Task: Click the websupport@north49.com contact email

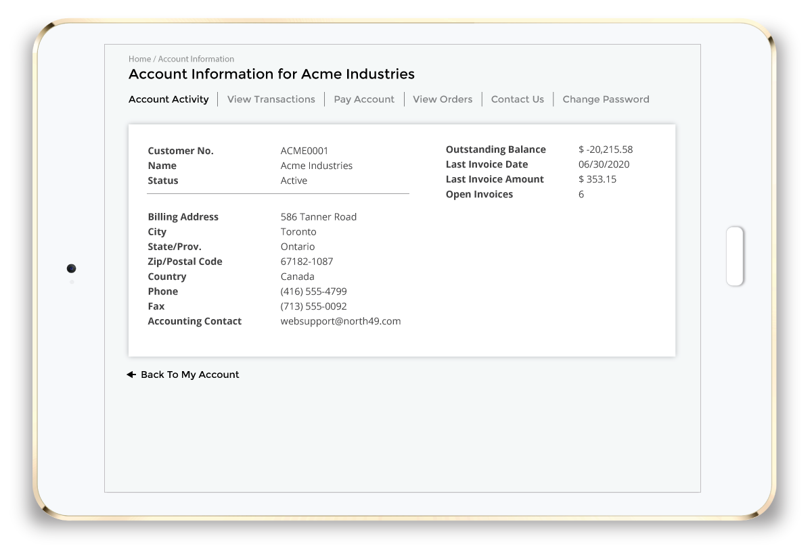Action: 341,321
